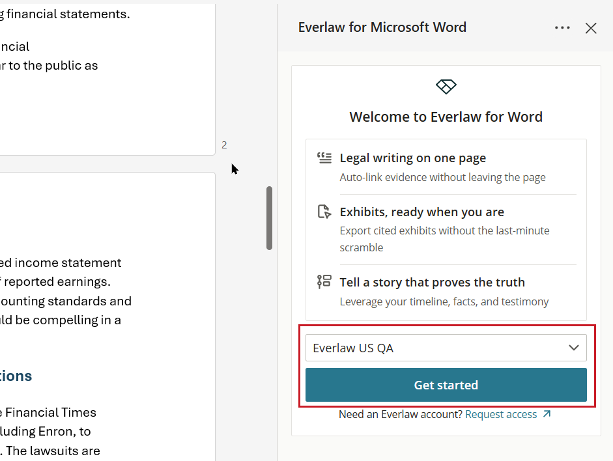Click the story timeline icon

click(x=324, y=282)
